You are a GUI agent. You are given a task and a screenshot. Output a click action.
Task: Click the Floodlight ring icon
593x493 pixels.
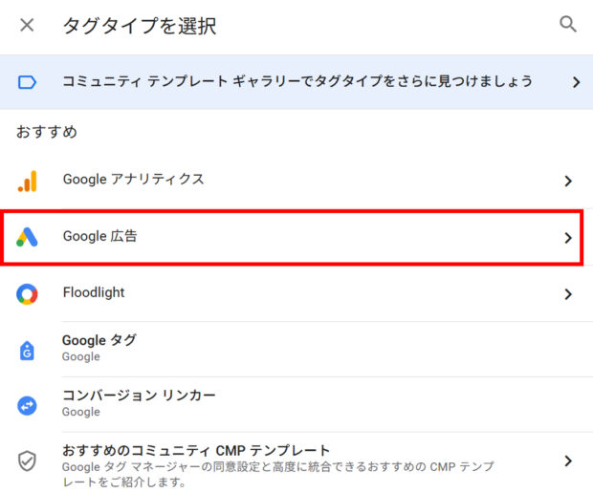27,293
